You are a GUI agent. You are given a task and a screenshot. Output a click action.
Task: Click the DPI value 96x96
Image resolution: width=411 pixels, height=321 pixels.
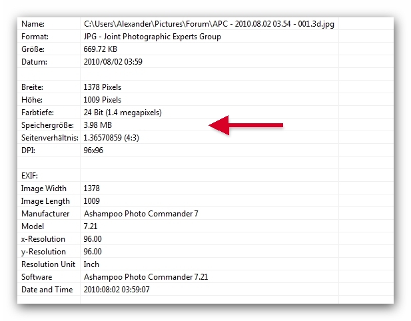(95, 150)
